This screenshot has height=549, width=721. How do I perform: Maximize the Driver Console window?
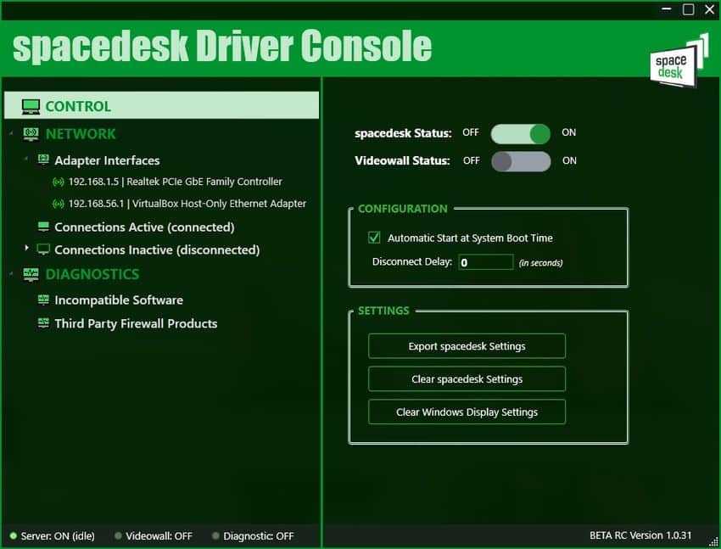tap(689, 9)
